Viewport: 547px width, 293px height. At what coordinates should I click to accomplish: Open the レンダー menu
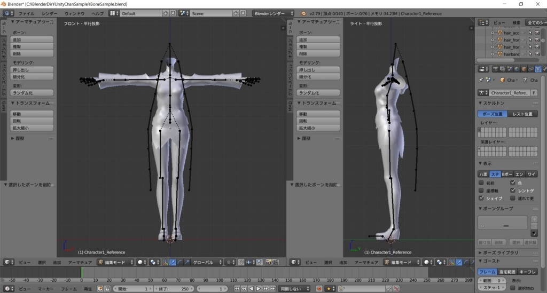[x=50, y=13]
